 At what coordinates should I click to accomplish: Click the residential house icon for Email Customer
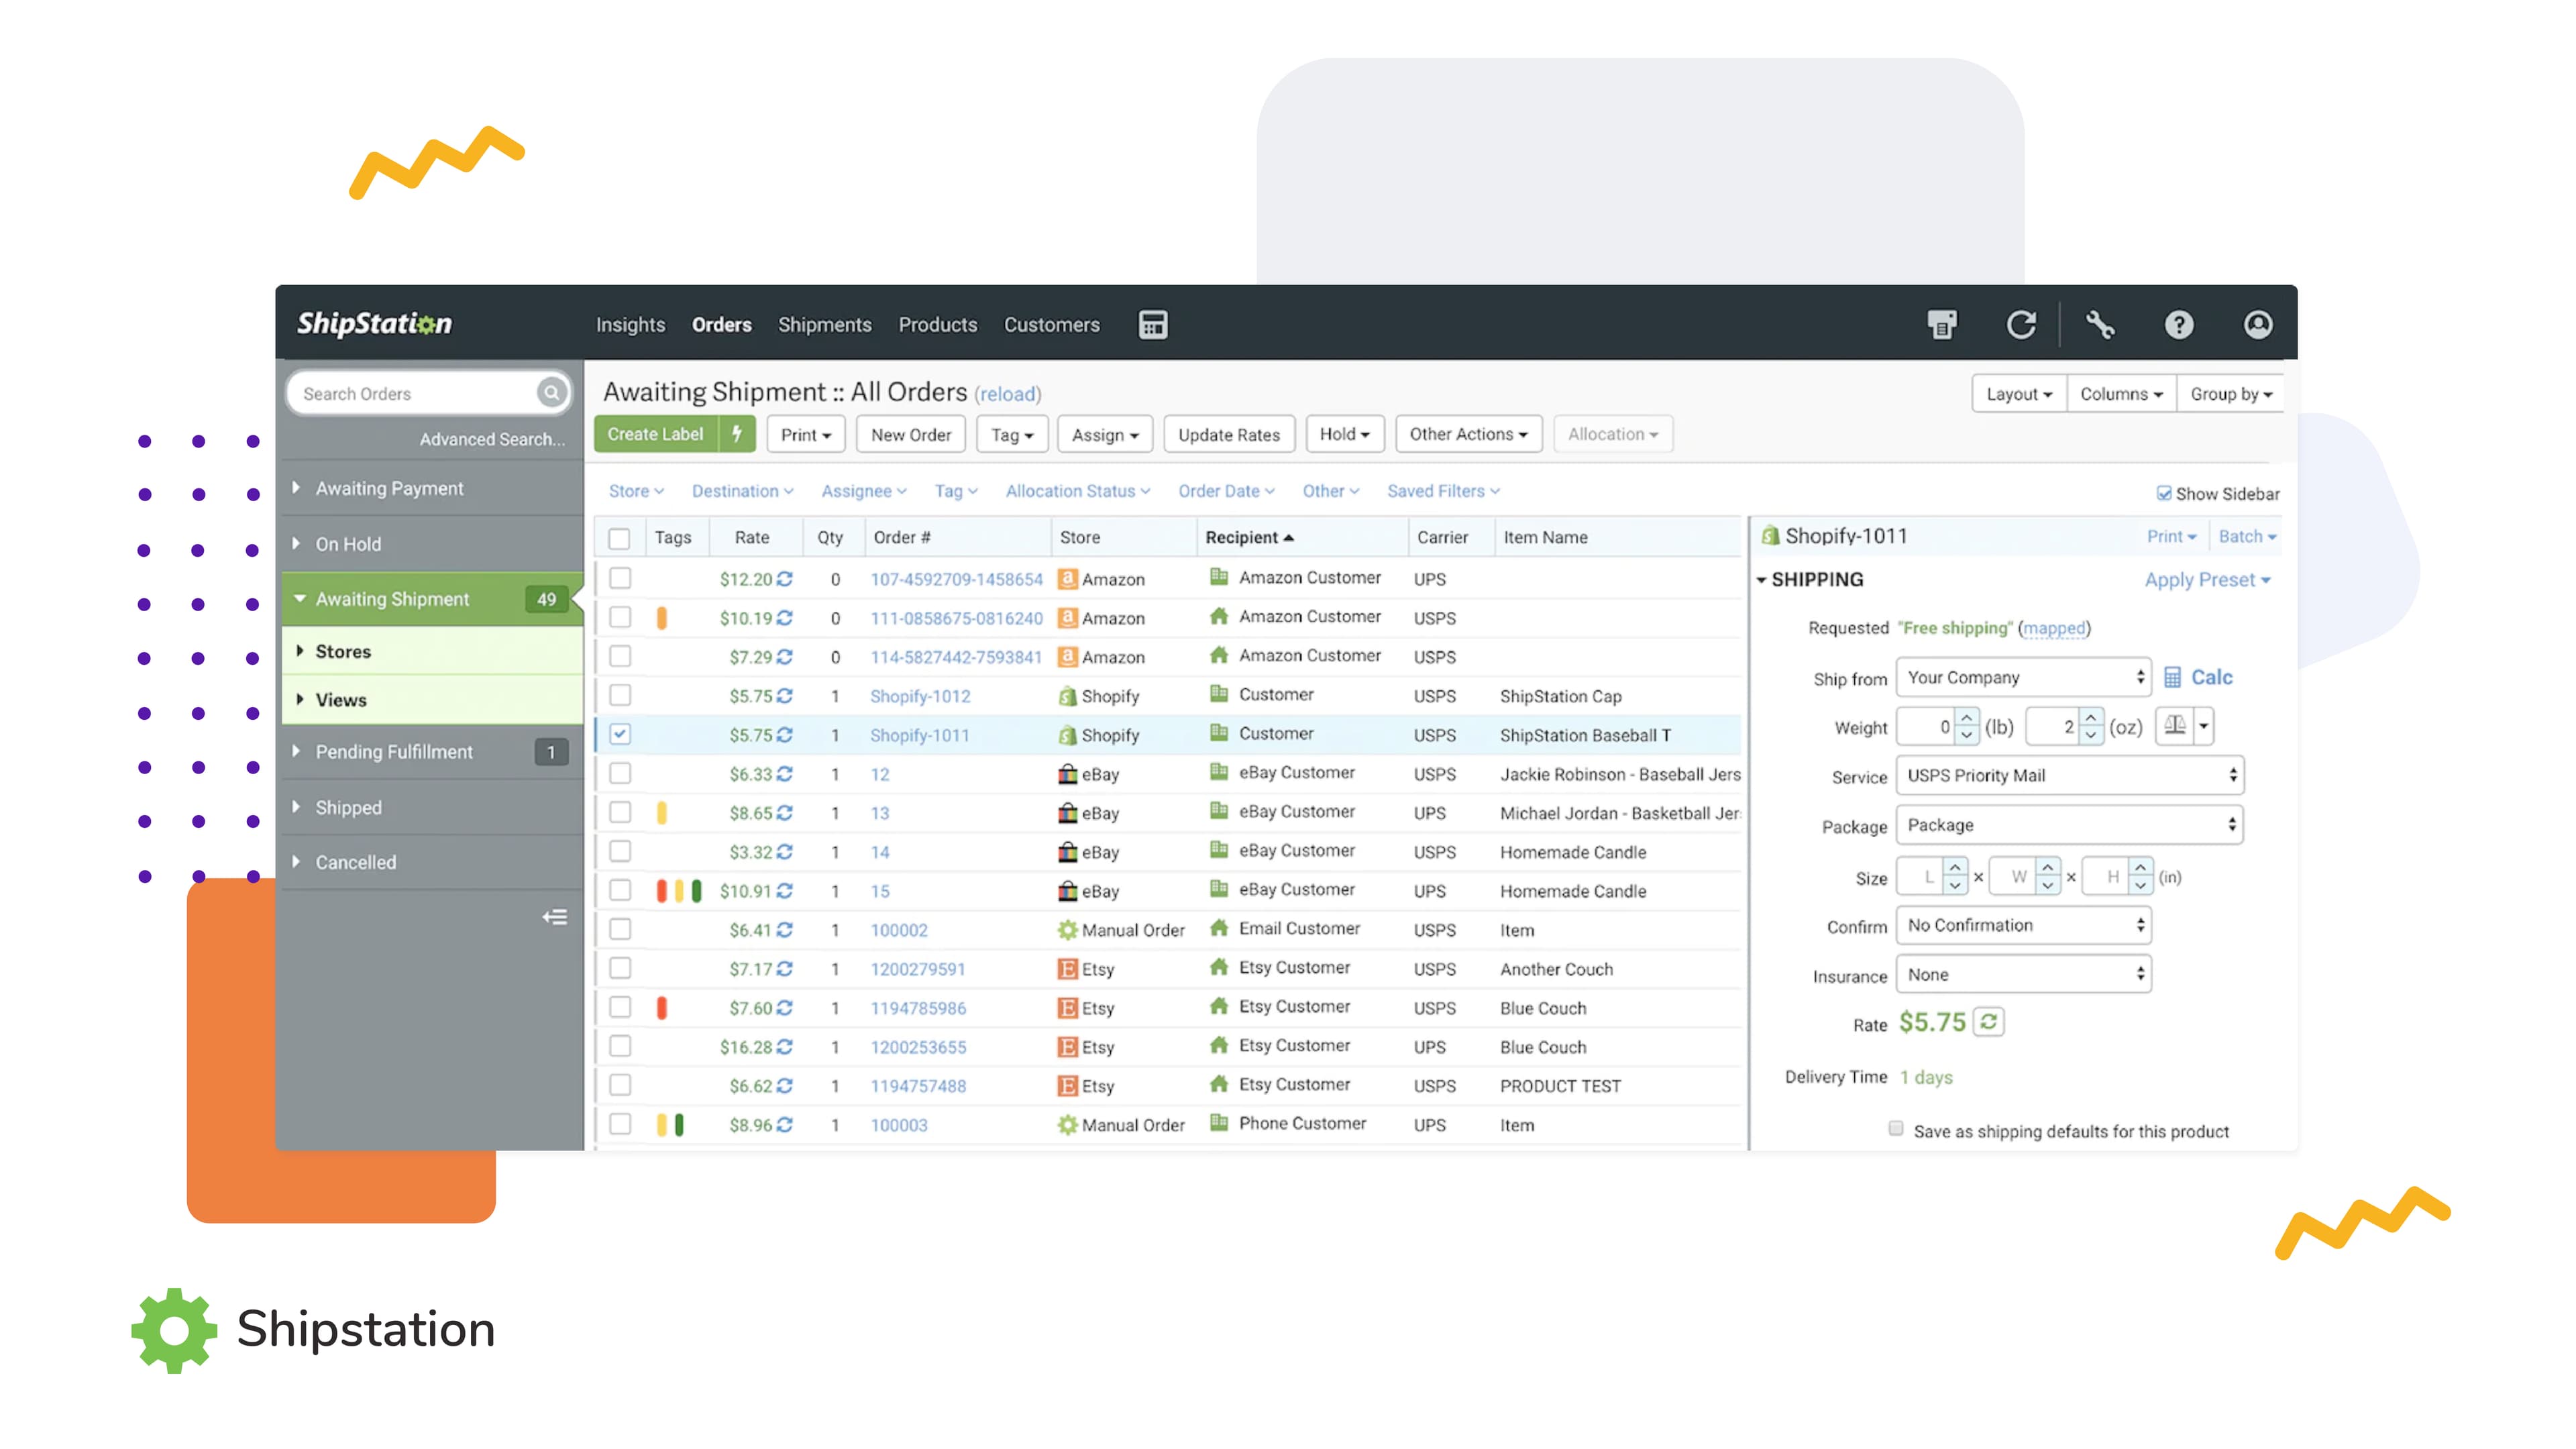[x=1219, y=928]
